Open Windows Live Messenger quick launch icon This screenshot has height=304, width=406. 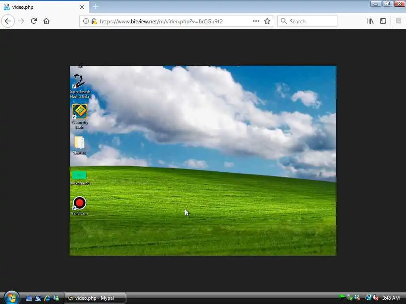[56, 298]
